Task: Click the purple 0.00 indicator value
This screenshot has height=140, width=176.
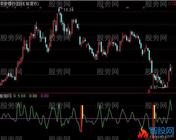Action: click(45, 96)
